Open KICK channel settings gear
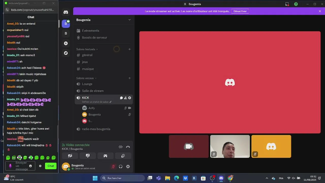 (129, 98)
